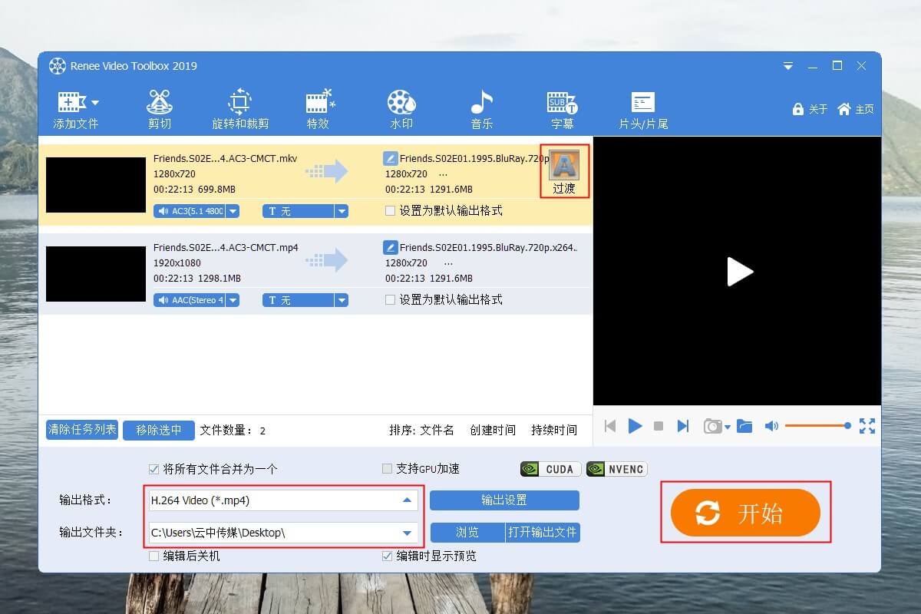The width and height of the screenshot is (921, 614).
Task: Stop playback in player controls
Action: 659,426
